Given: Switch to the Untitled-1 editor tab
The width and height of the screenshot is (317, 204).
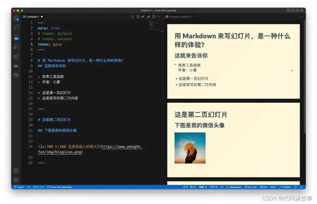Looking at the screenshot, I should (x=33, y=16).
